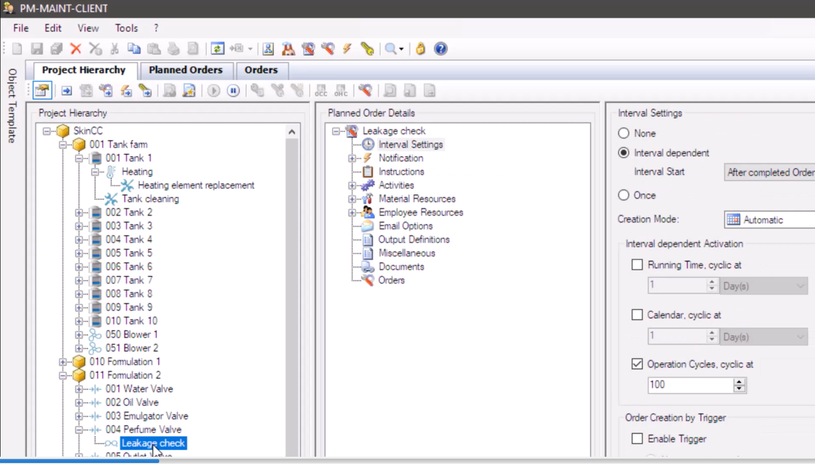Select the None interval radio button
Screen dimensions: 815x464
624,133
